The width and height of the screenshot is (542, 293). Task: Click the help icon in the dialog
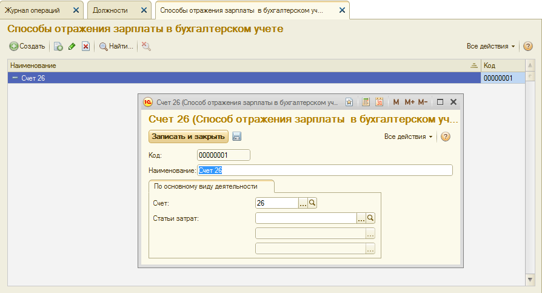pyautogui.click(x=446, y=136)
